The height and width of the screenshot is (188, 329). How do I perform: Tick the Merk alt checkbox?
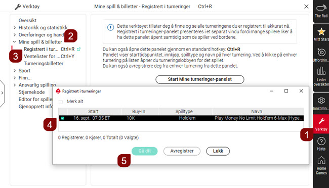pyautogui.click(x=61, y=102)
